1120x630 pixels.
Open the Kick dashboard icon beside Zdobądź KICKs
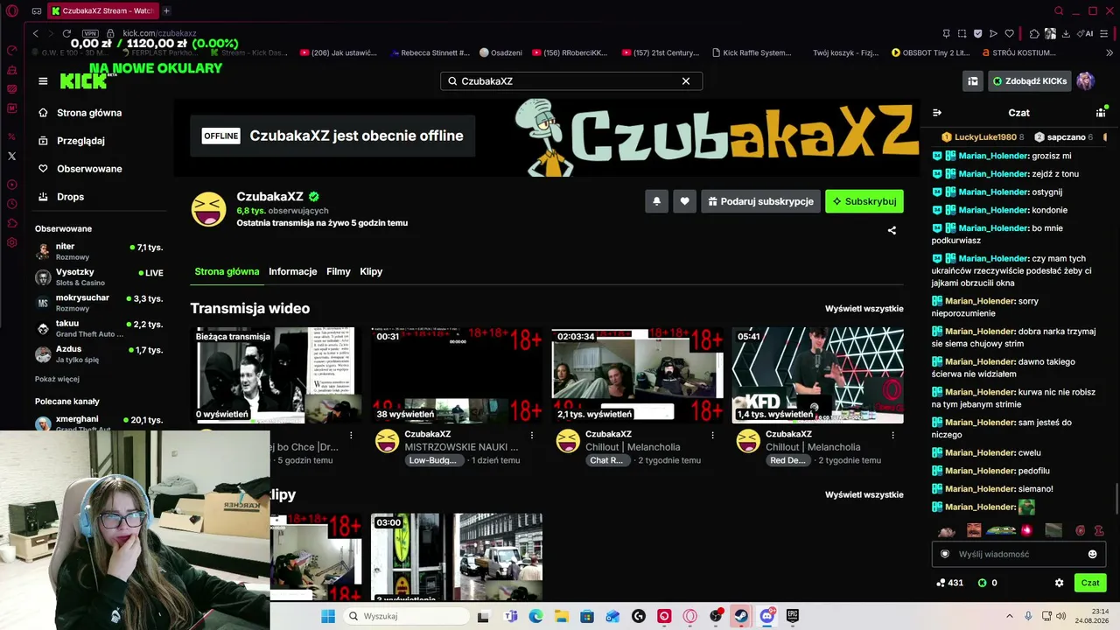click(972, 81)
